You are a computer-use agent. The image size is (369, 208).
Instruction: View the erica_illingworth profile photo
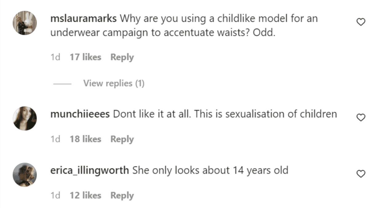click(x=25, y=175)
